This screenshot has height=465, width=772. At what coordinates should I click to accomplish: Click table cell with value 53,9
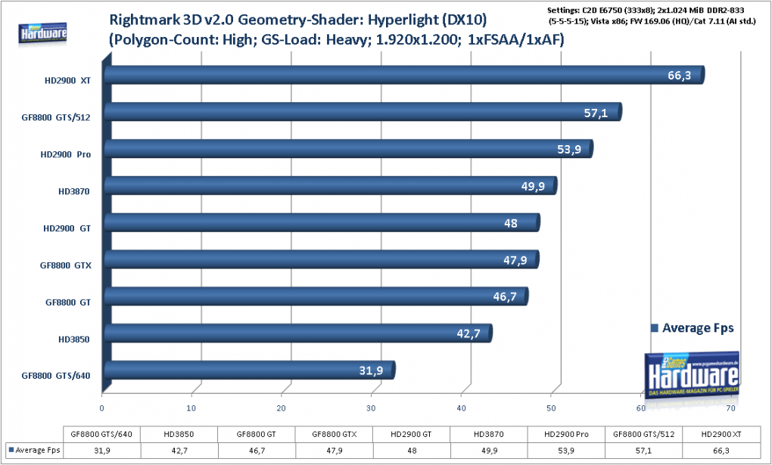[x=566, y=450]
